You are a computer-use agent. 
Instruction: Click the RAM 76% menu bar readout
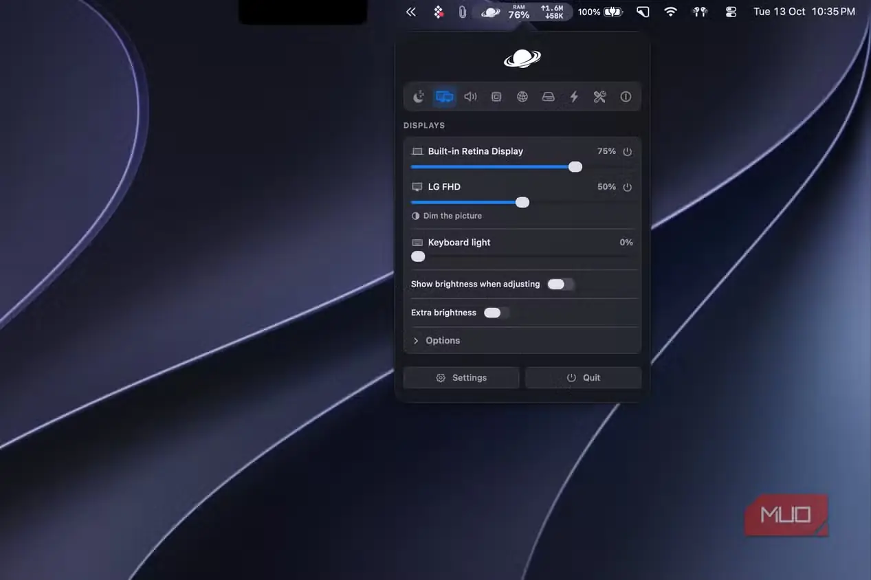coord(519,12)
